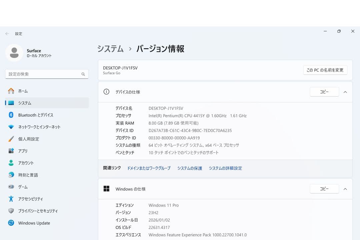Click product ID 00330-80000-00000-AA919
This screenshot has height=240, width=360.
click(174, 138)
